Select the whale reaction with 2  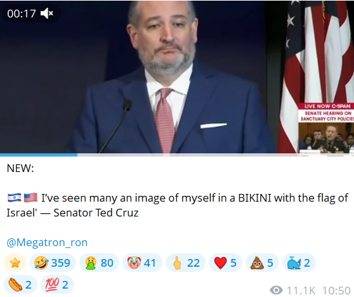(299, 262)
